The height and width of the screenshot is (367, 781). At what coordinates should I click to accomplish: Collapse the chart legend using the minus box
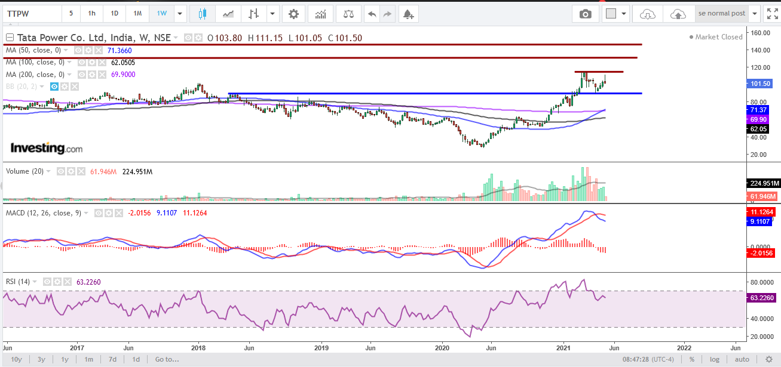click(8, 38)
